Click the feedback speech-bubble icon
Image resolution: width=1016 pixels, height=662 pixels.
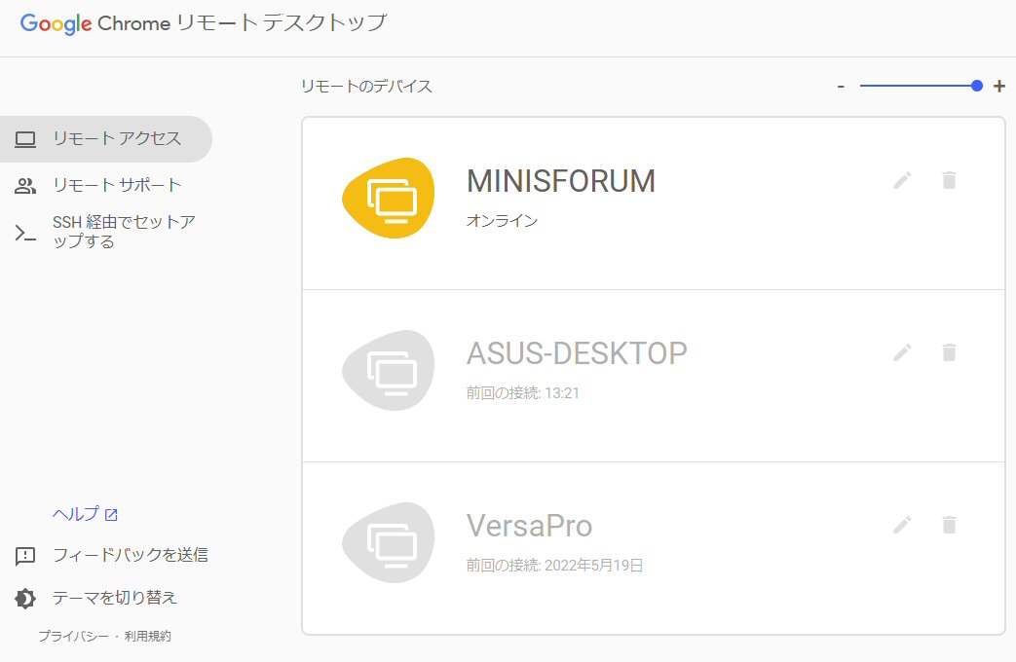pos(25,556)
